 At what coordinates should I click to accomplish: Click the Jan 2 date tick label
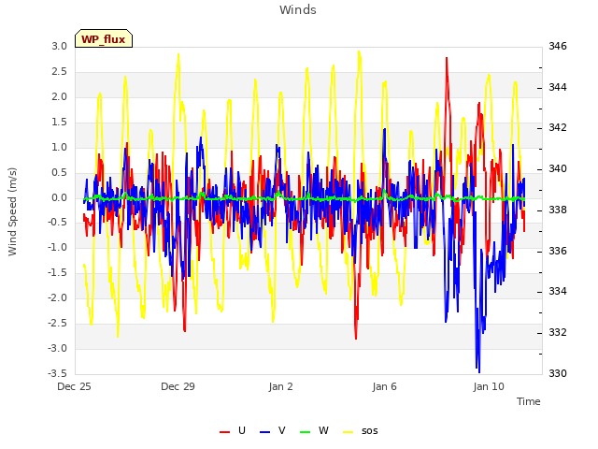pyautogui.click(x=280, y=386)
